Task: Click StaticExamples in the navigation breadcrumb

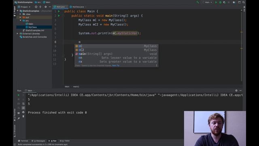Action: 23,2
